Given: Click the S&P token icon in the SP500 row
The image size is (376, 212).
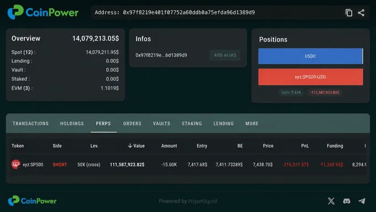Looking at the screenshot, I should (x=16, y=164).
